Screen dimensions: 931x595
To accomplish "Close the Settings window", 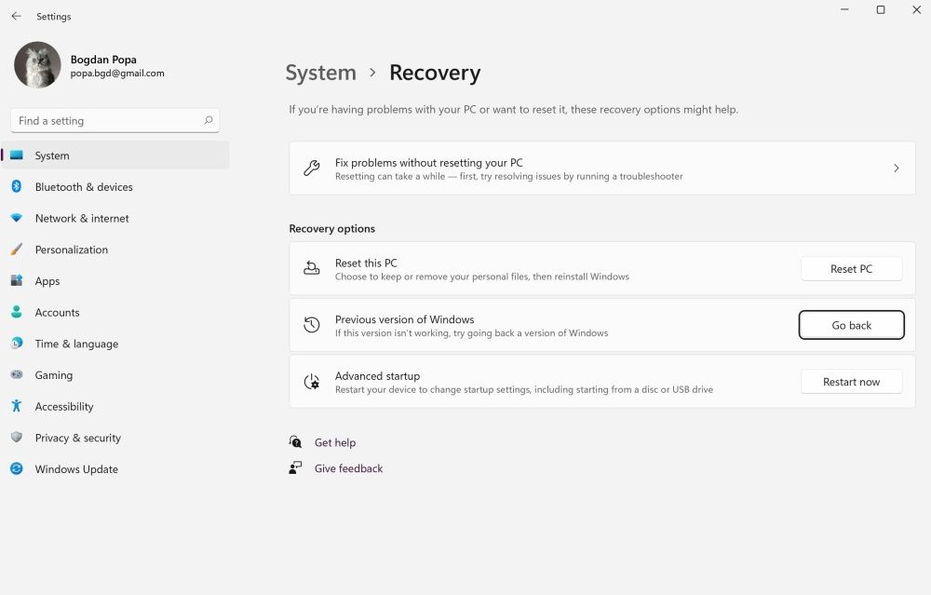I will 916,9.
